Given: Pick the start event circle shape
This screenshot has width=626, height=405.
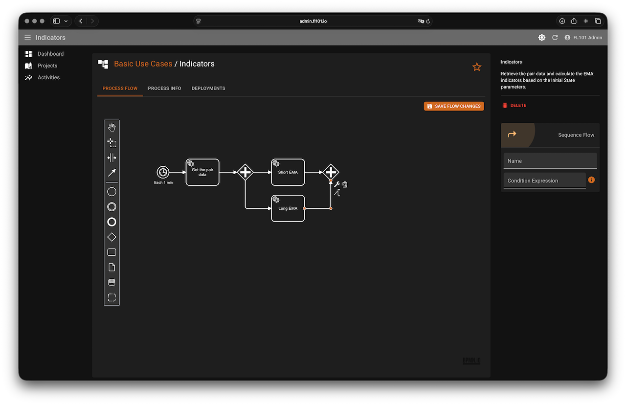Looking at the screenshot, I should click(112, 192).
